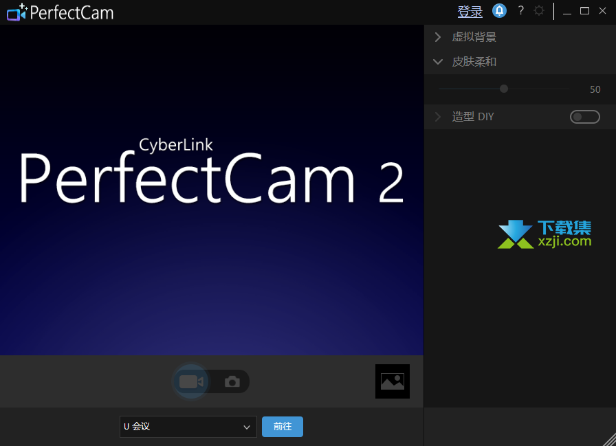Click the 登录 sign-in link
Image resolution: width=616 pixels, height=446 pixels.
pos(470,12)
